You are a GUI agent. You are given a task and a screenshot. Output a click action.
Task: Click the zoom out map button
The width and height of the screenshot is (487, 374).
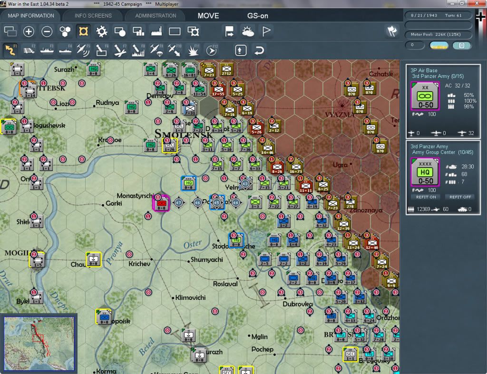tap(47, 31)
